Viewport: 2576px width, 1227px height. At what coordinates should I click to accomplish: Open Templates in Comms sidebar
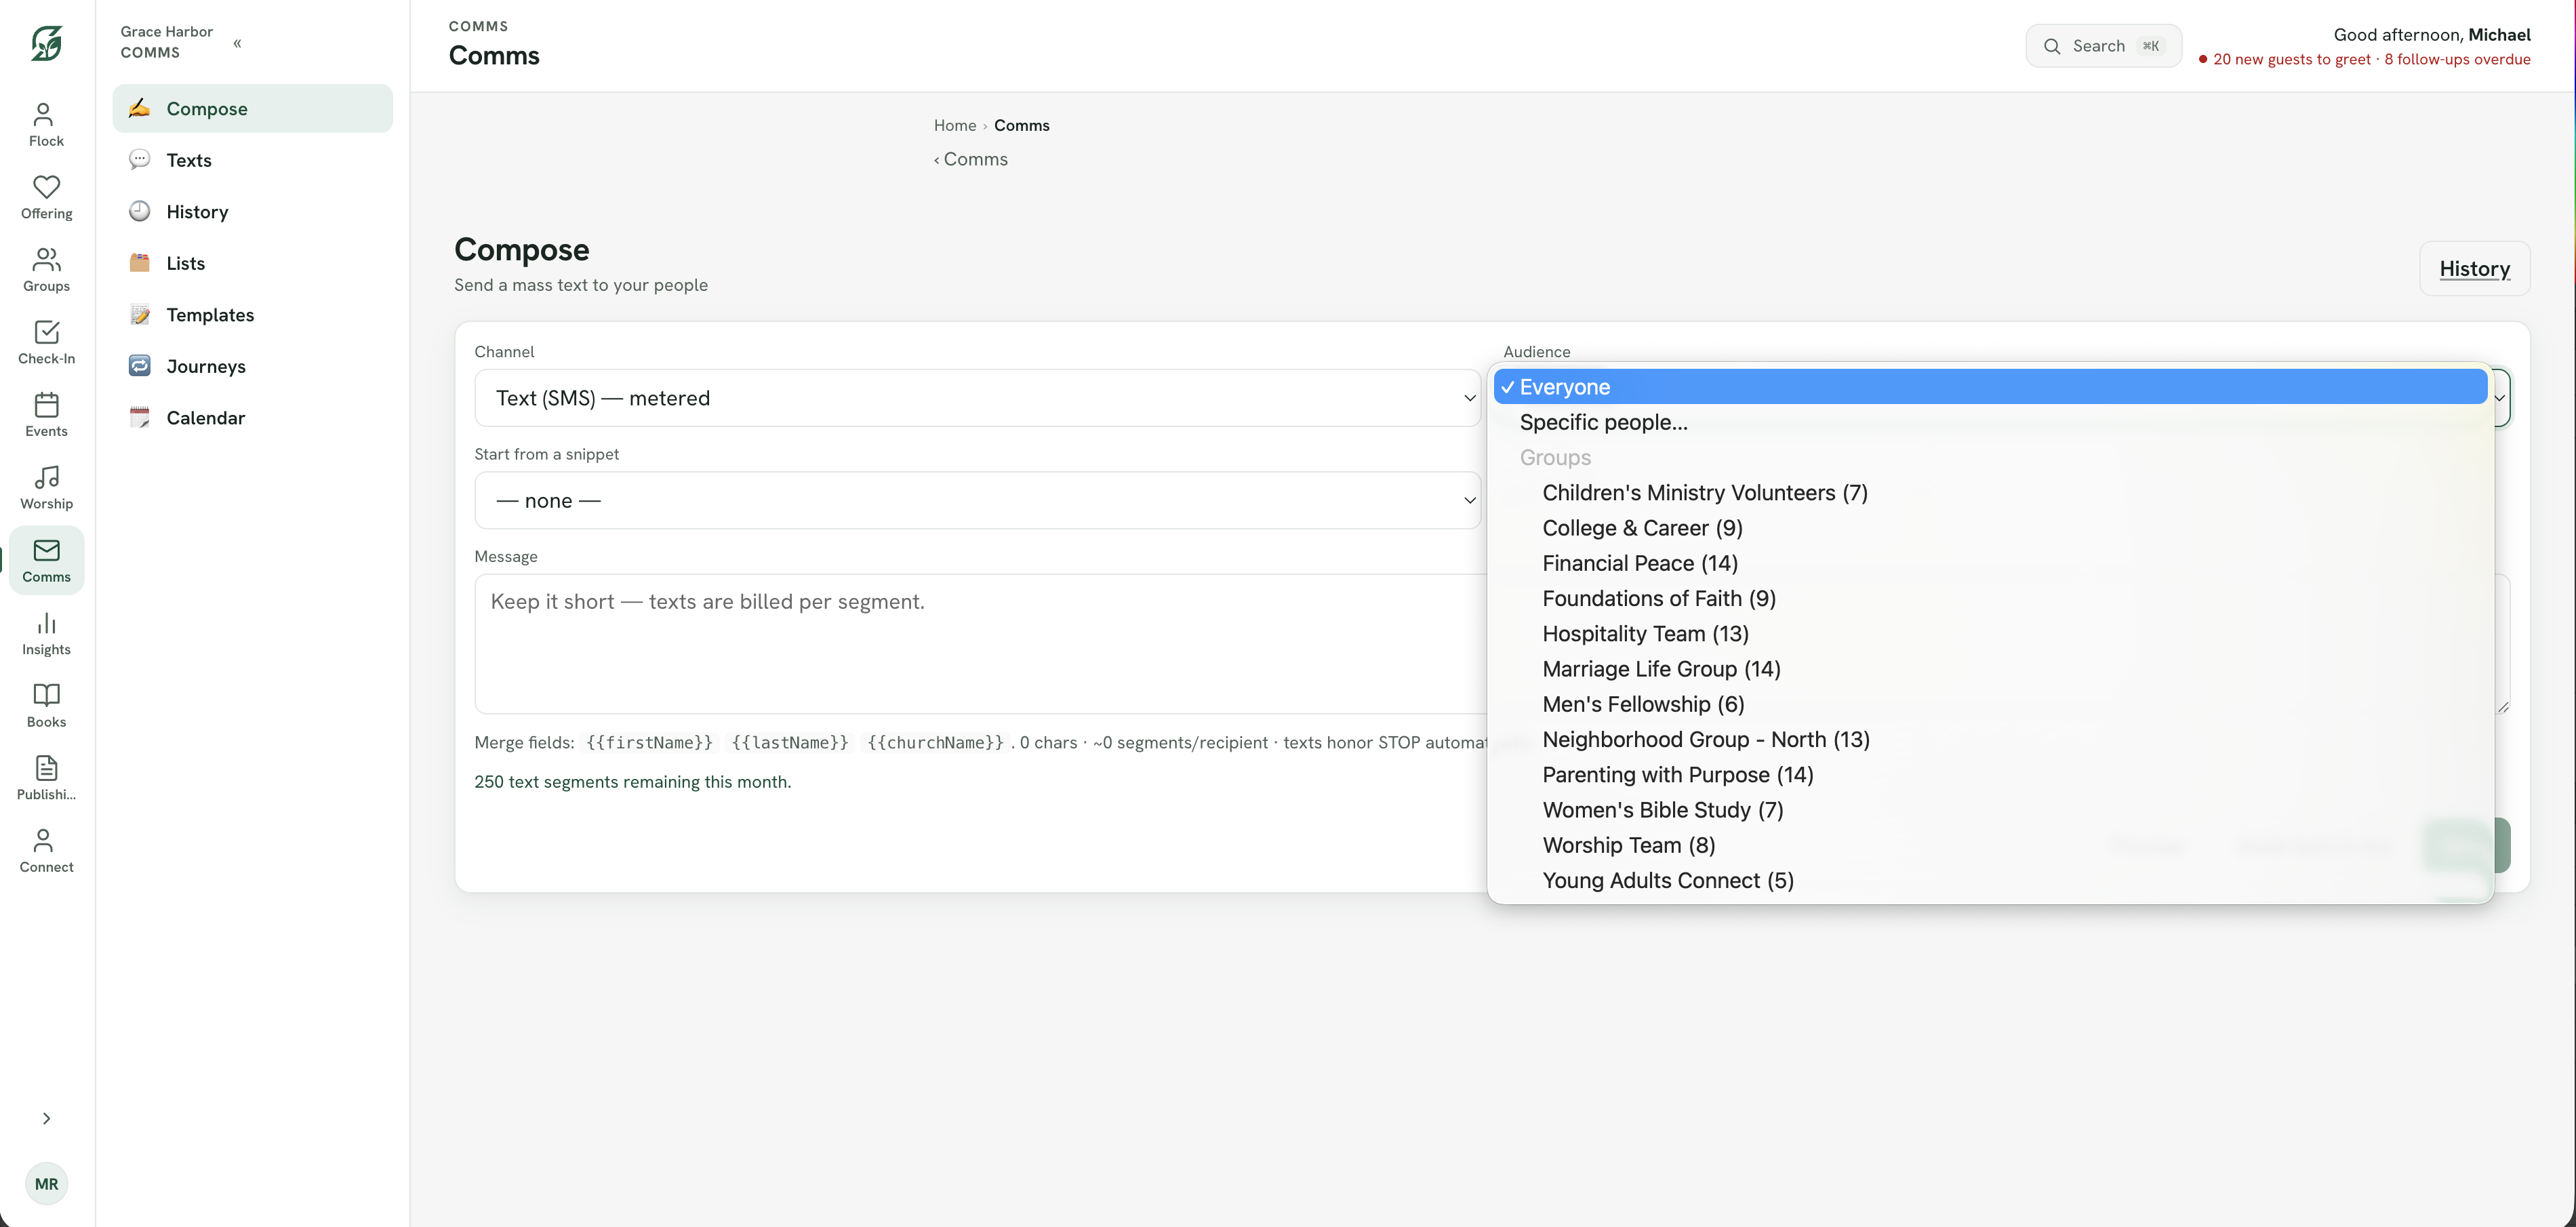point(252,314)
